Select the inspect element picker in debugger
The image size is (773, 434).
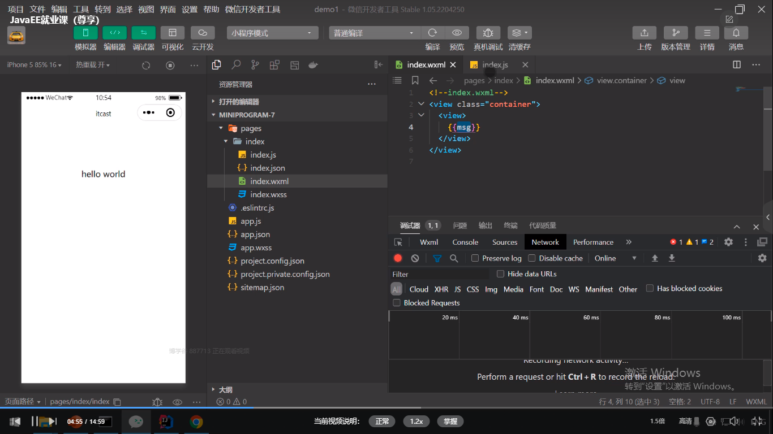click(398, 242)
